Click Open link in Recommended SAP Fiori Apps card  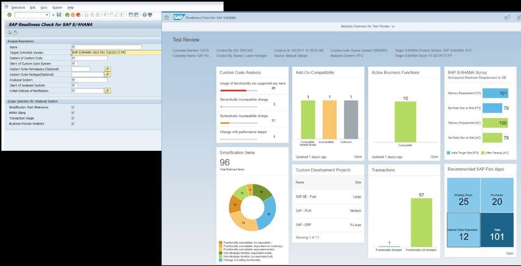click(510, 254)
